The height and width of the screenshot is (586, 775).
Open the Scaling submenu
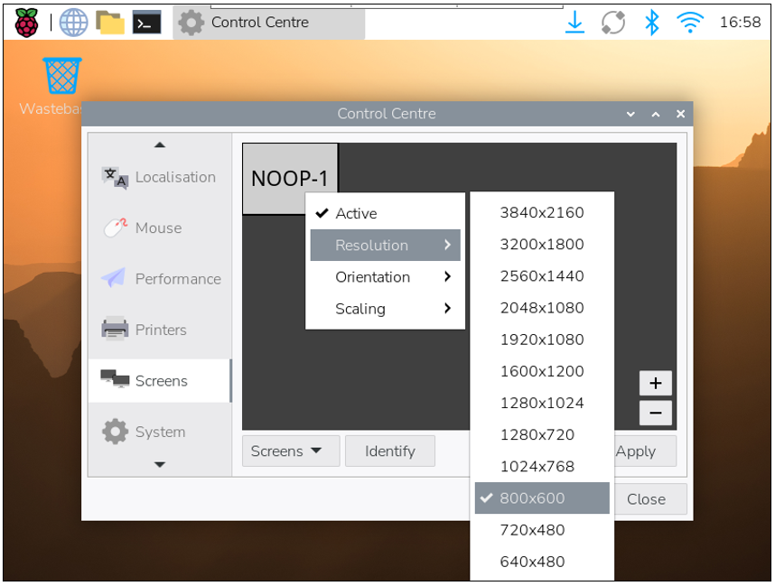386,309
